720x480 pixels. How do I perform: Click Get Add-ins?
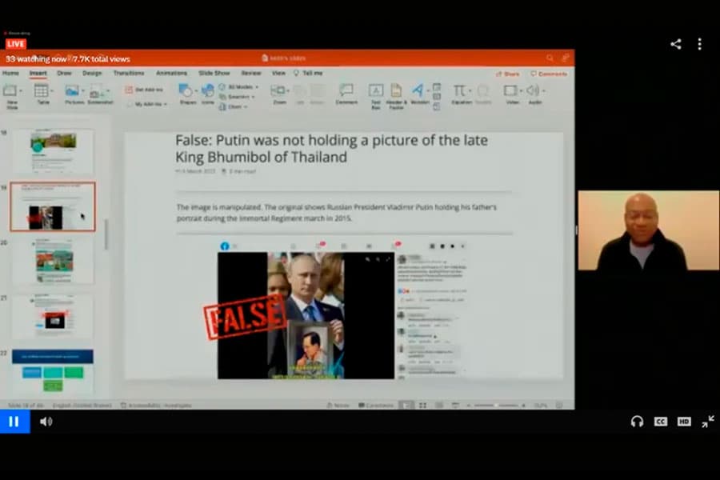tap(144, 90)
